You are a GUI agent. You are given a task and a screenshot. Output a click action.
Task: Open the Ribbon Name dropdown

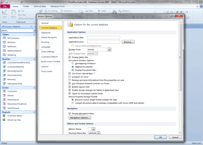click(x=93, y=129)
